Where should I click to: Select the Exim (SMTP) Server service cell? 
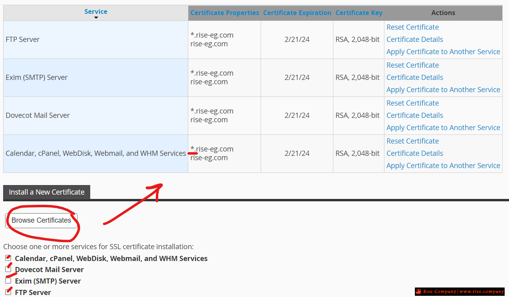96,78
